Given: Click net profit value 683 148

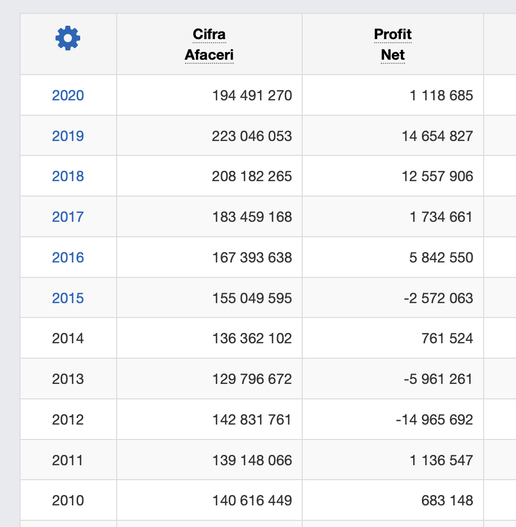Looking at the screenshot, I should point(447,500).
